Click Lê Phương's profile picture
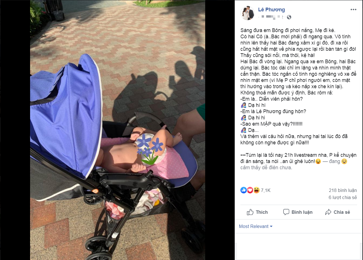The image size is (363, 260). (247, 13)
